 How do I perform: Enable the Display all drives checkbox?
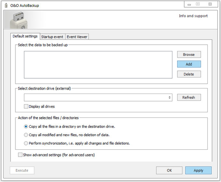(26, 106)
